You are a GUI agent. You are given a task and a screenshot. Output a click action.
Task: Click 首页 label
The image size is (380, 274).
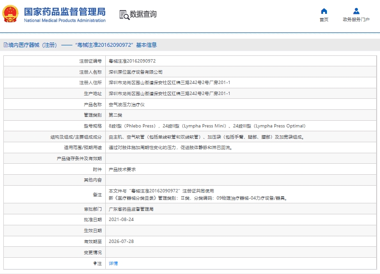click(324, 20)
